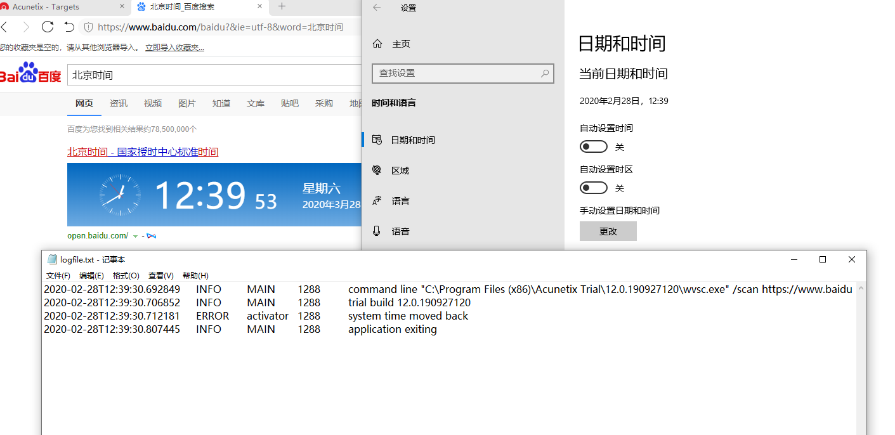The width and height of the screenshot is (895, 435).
Task: Click the 12:39 time display in Baidu widget
Action: (x=200, y=195)
